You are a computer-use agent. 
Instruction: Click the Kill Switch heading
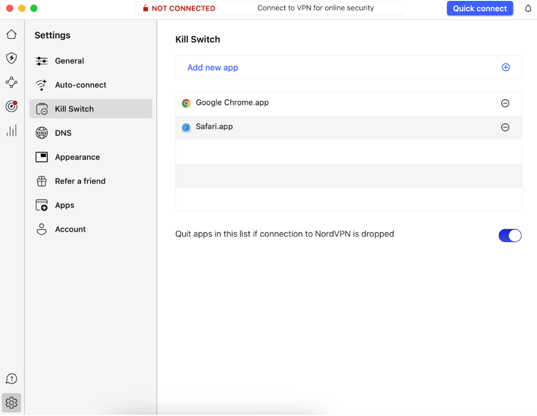198,39
